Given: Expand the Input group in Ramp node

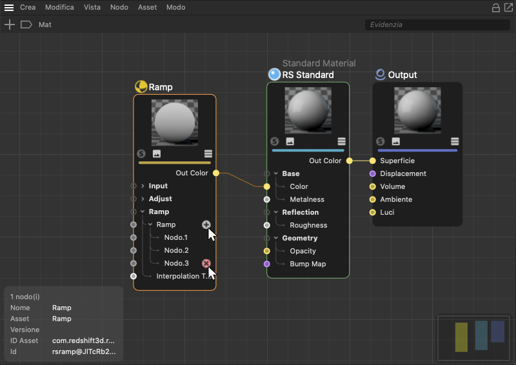Looking at the screenshot, I should [143, 186].
